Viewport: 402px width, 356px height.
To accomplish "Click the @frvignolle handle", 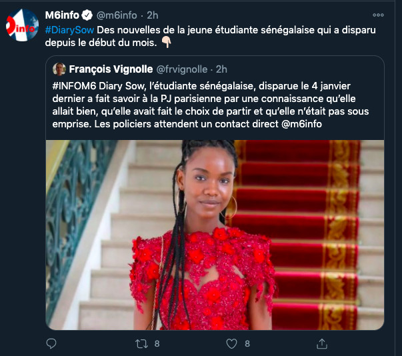I will [x=182, y=69].
